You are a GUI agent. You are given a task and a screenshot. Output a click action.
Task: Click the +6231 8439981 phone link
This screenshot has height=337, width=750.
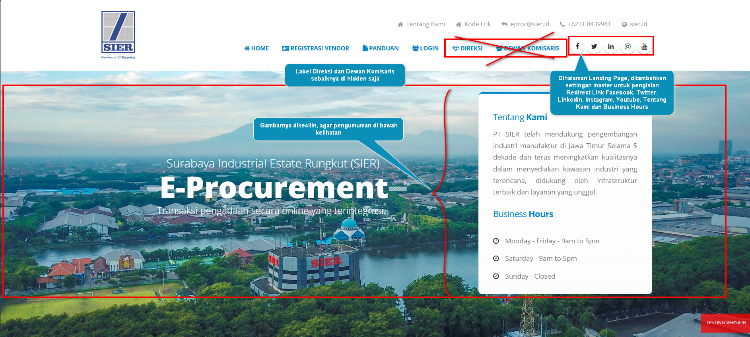585,24
